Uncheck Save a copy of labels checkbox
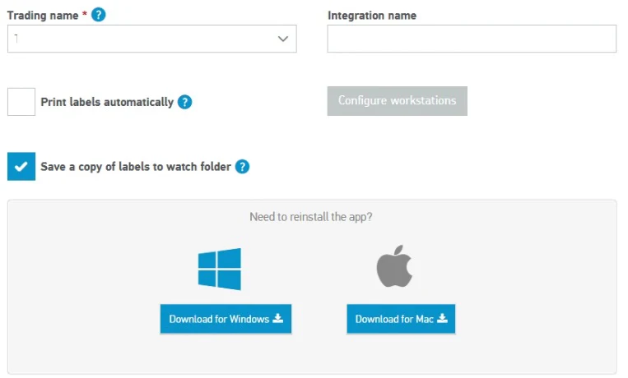This screenshot has width=628, height=378. [x=21, y=167]
